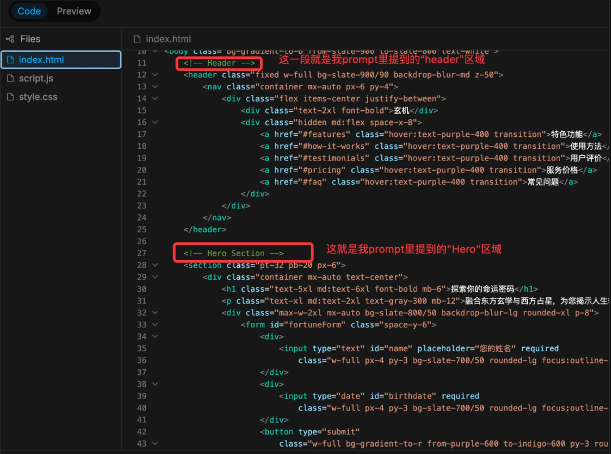
Task: Collapse the header tag on line 12
Action: [x=155, y=75]
